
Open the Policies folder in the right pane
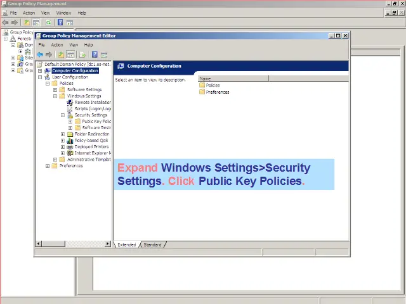(x=209, y=85)
